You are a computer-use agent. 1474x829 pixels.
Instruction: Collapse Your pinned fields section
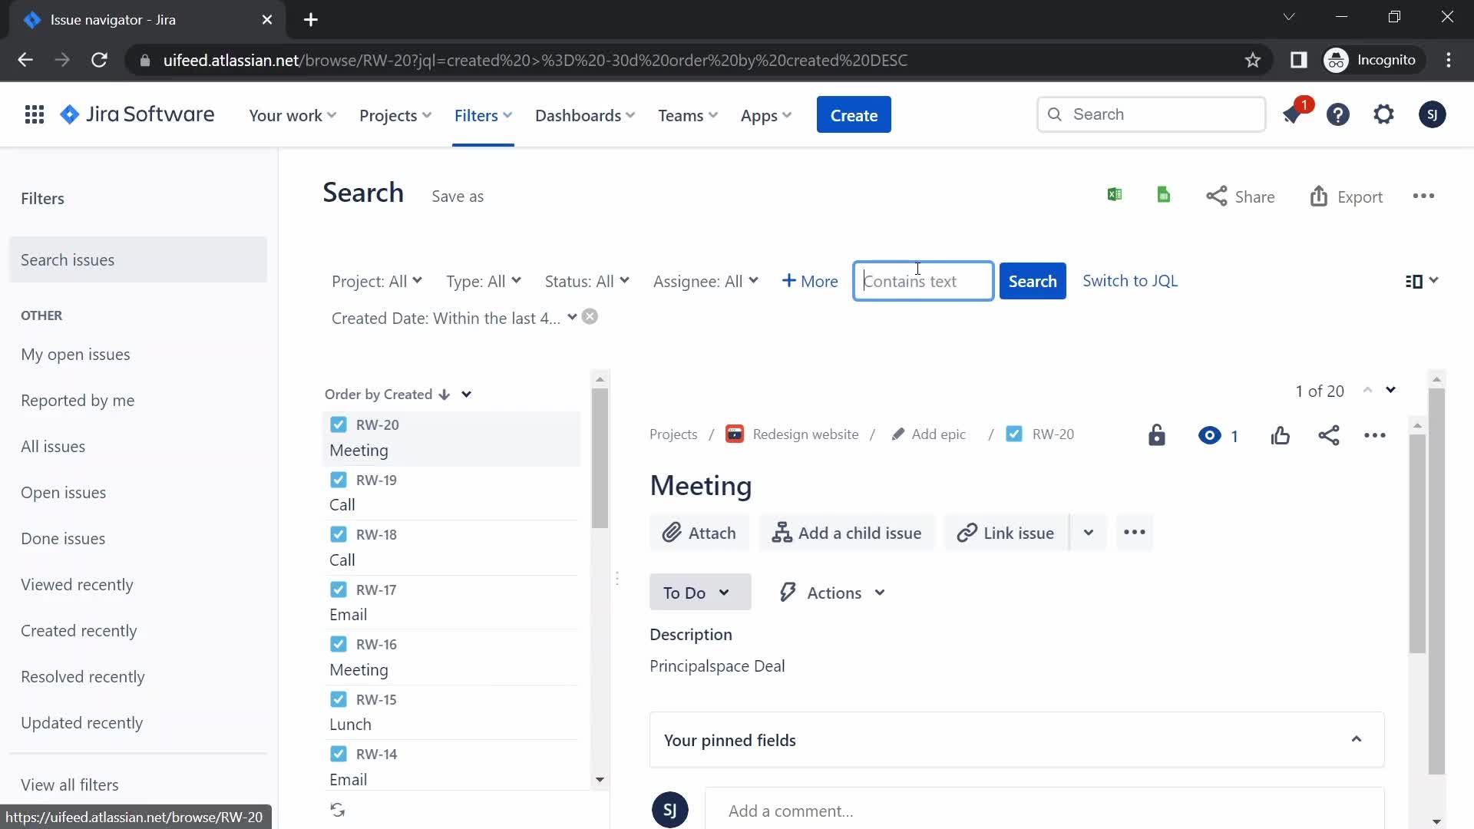pos(1356,739)
